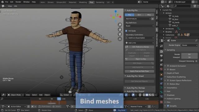This screenshot has height=112, width=199.
Task: Open the World properties tab icon
Action: pos(161,69)
